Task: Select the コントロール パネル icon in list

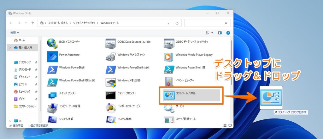Action: click(169, 95)
